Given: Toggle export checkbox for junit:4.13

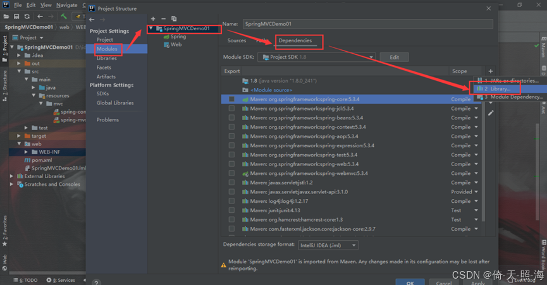Looking at the screenshot, I should [x=231, y=210].
